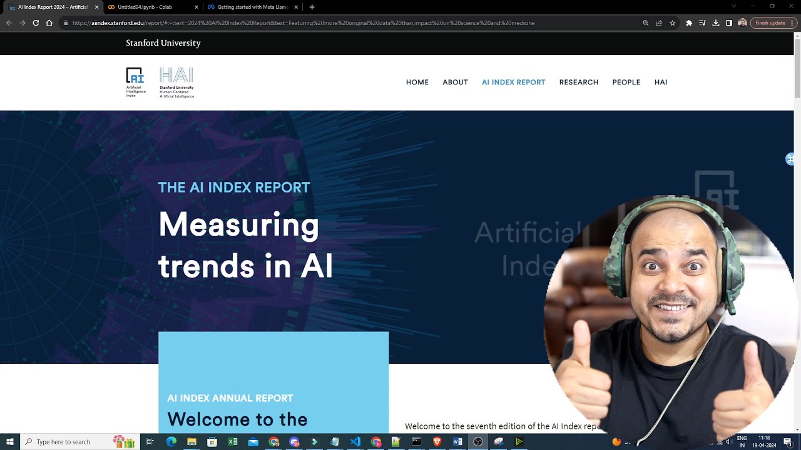The image size is (801, 450).
Task: Open the Windows notification center icon
Action: [788, 442]
